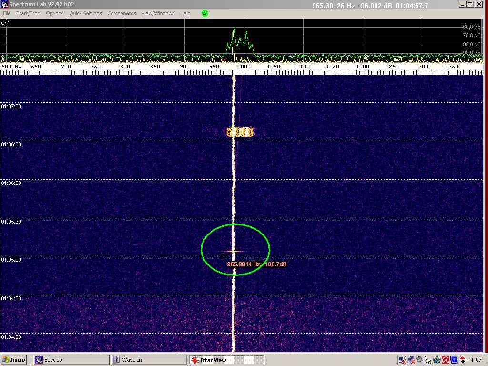Open the View/Windows menu

click(158, 13)
